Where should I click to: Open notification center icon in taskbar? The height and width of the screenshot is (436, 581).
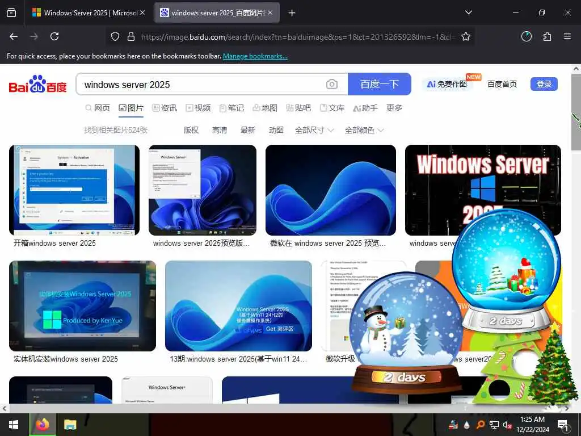pyautogui.click(x=563, y=425)
